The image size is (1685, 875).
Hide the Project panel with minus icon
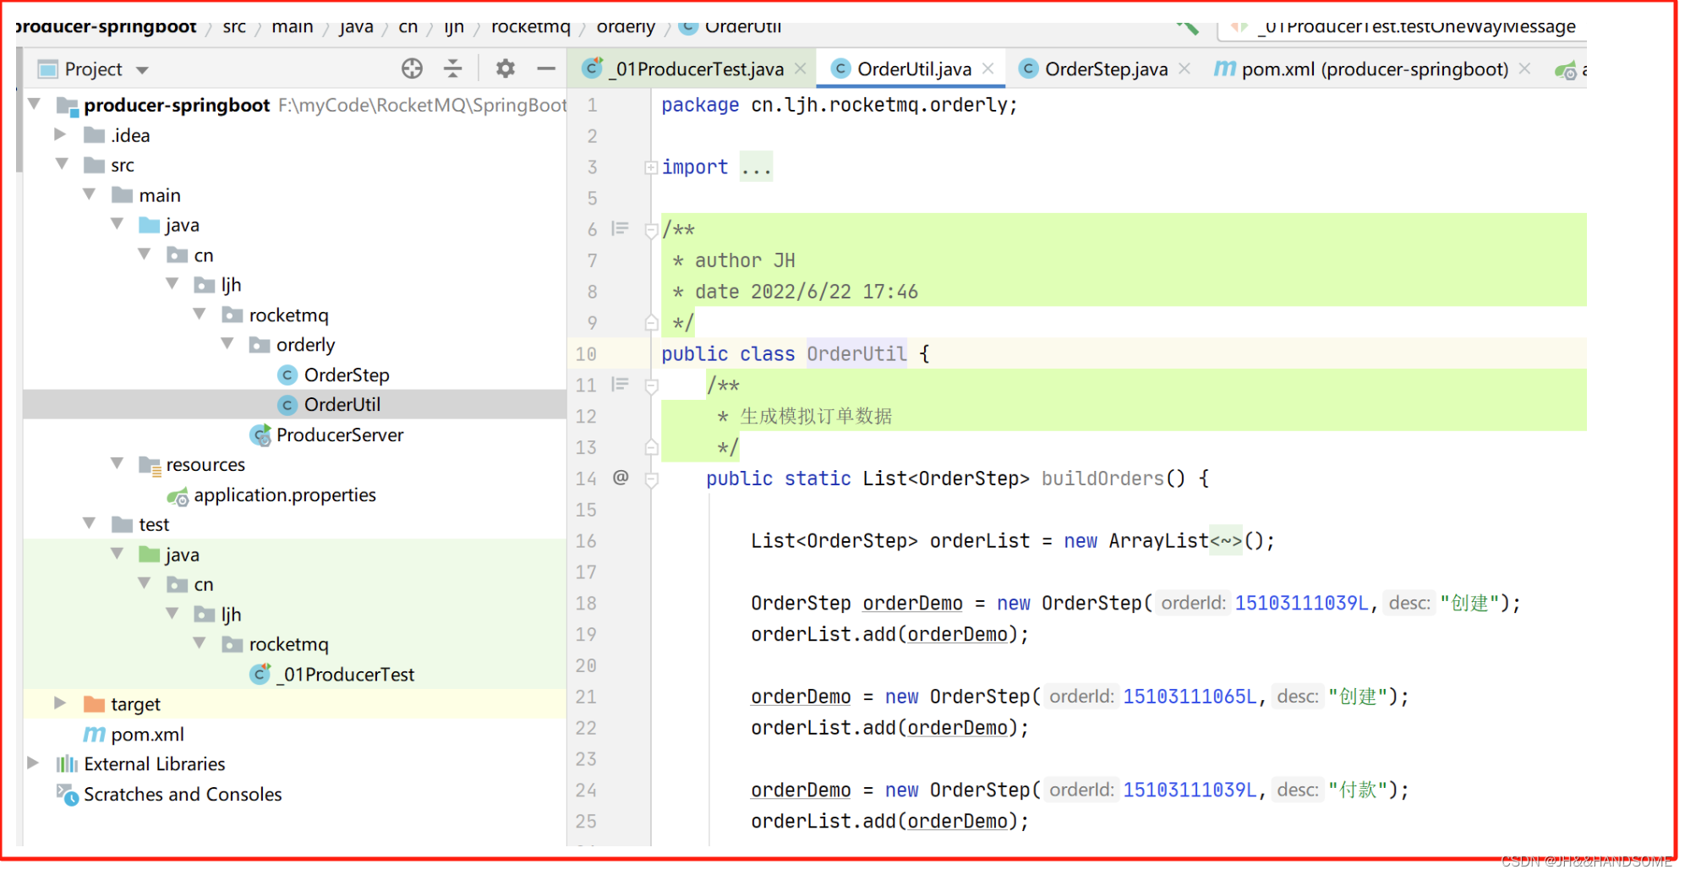546,68
